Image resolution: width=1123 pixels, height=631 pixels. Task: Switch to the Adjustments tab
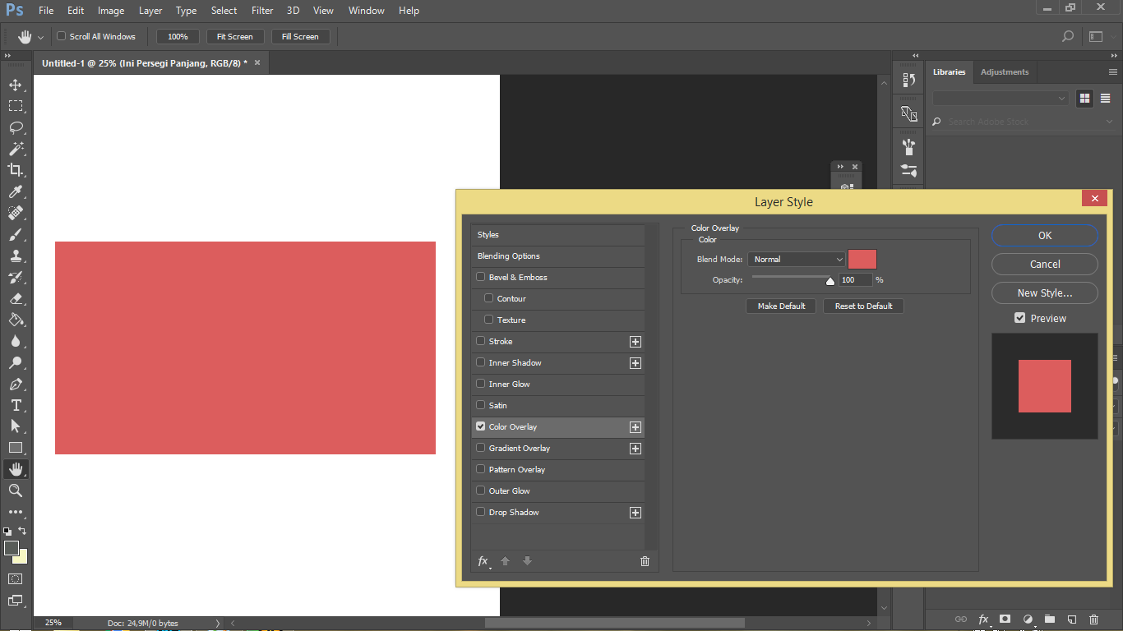tap(1005, 71)
